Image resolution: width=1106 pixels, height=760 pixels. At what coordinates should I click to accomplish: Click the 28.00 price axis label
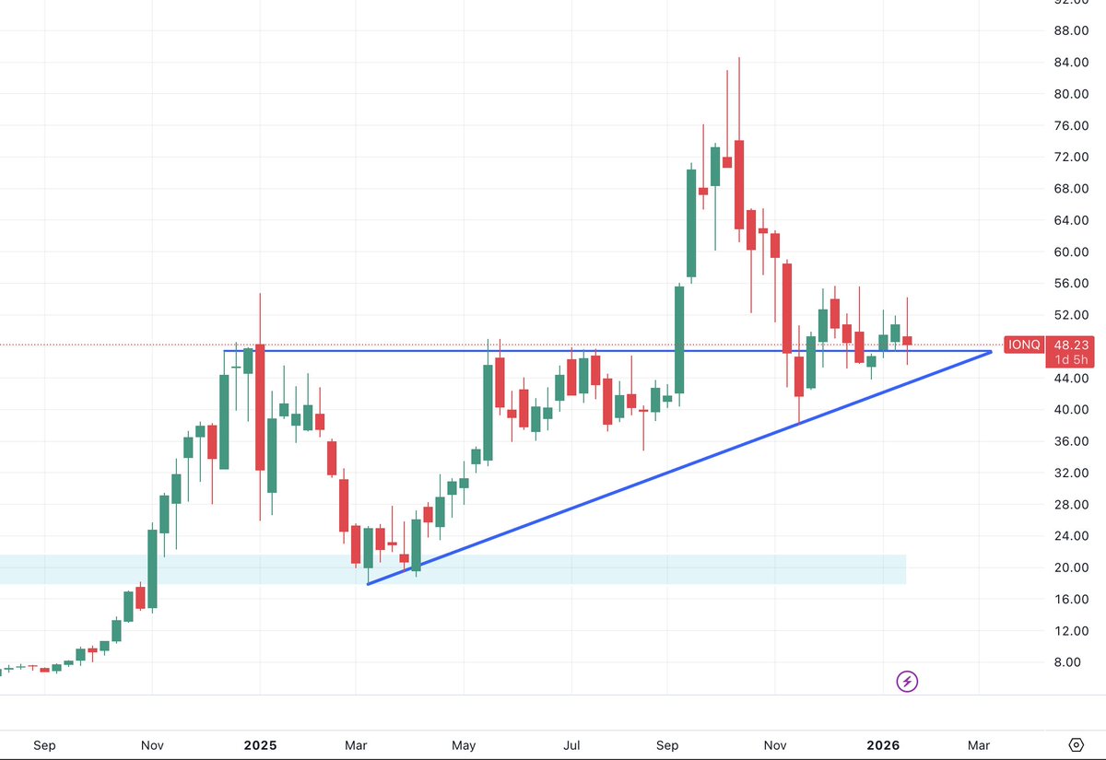point(1071,505)
